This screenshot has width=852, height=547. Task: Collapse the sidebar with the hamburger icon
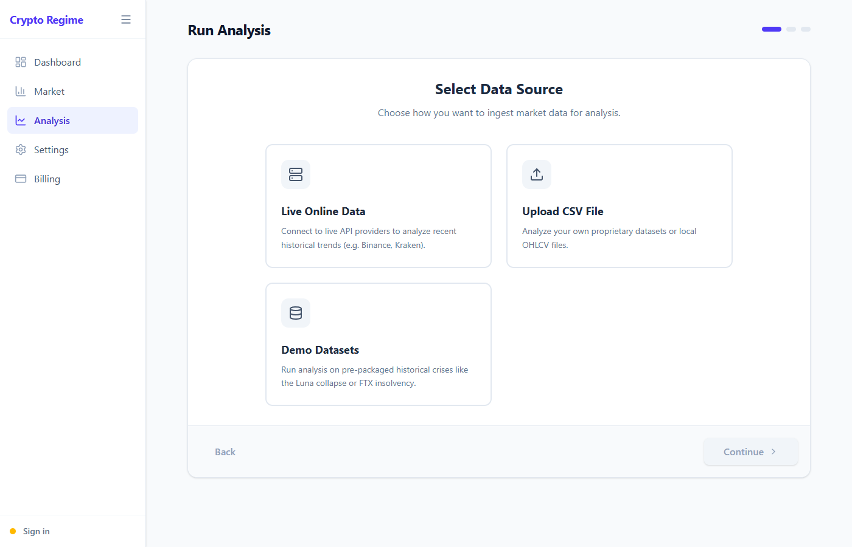[126, 19]
